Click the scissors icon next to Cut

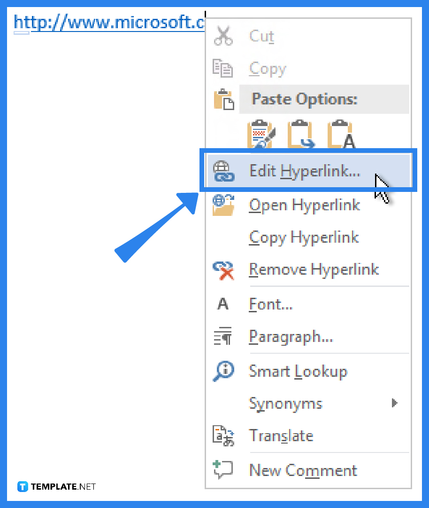223,37
